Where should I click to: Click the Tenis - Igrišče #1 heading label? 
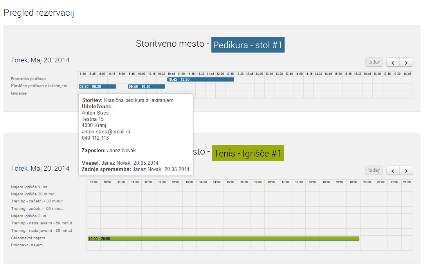click(x=248, y=153)
